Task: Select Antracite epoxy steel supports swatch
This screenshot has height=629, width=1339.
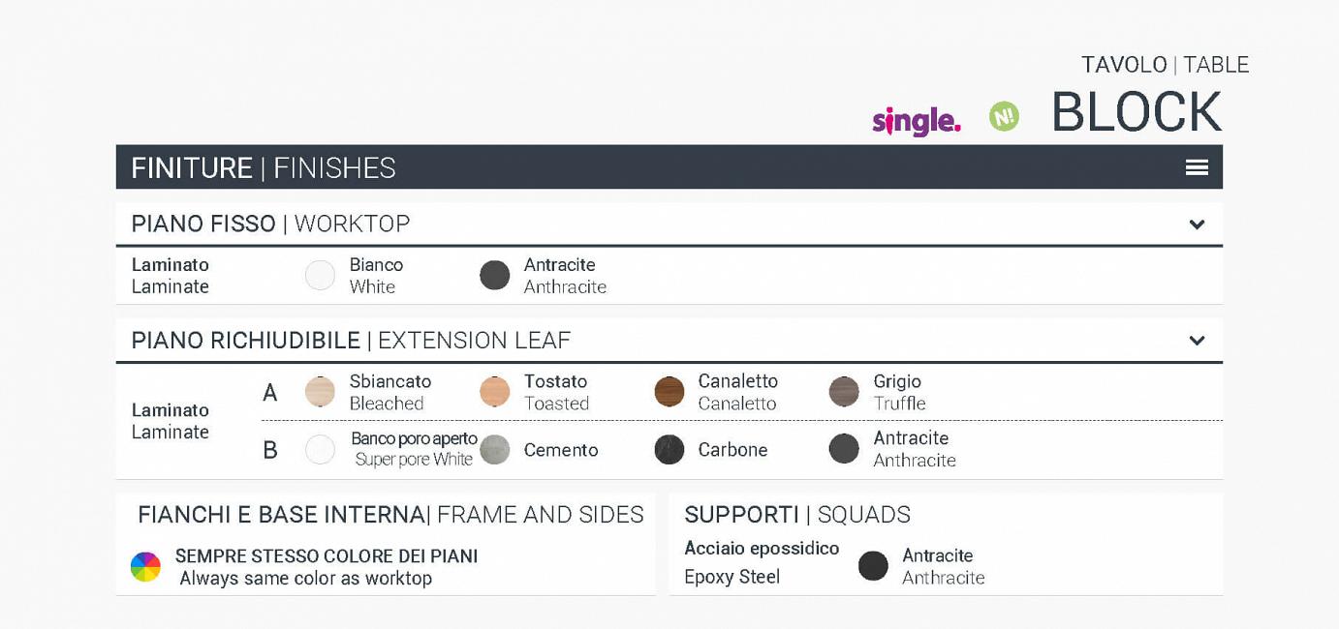Action: (873, 566)
